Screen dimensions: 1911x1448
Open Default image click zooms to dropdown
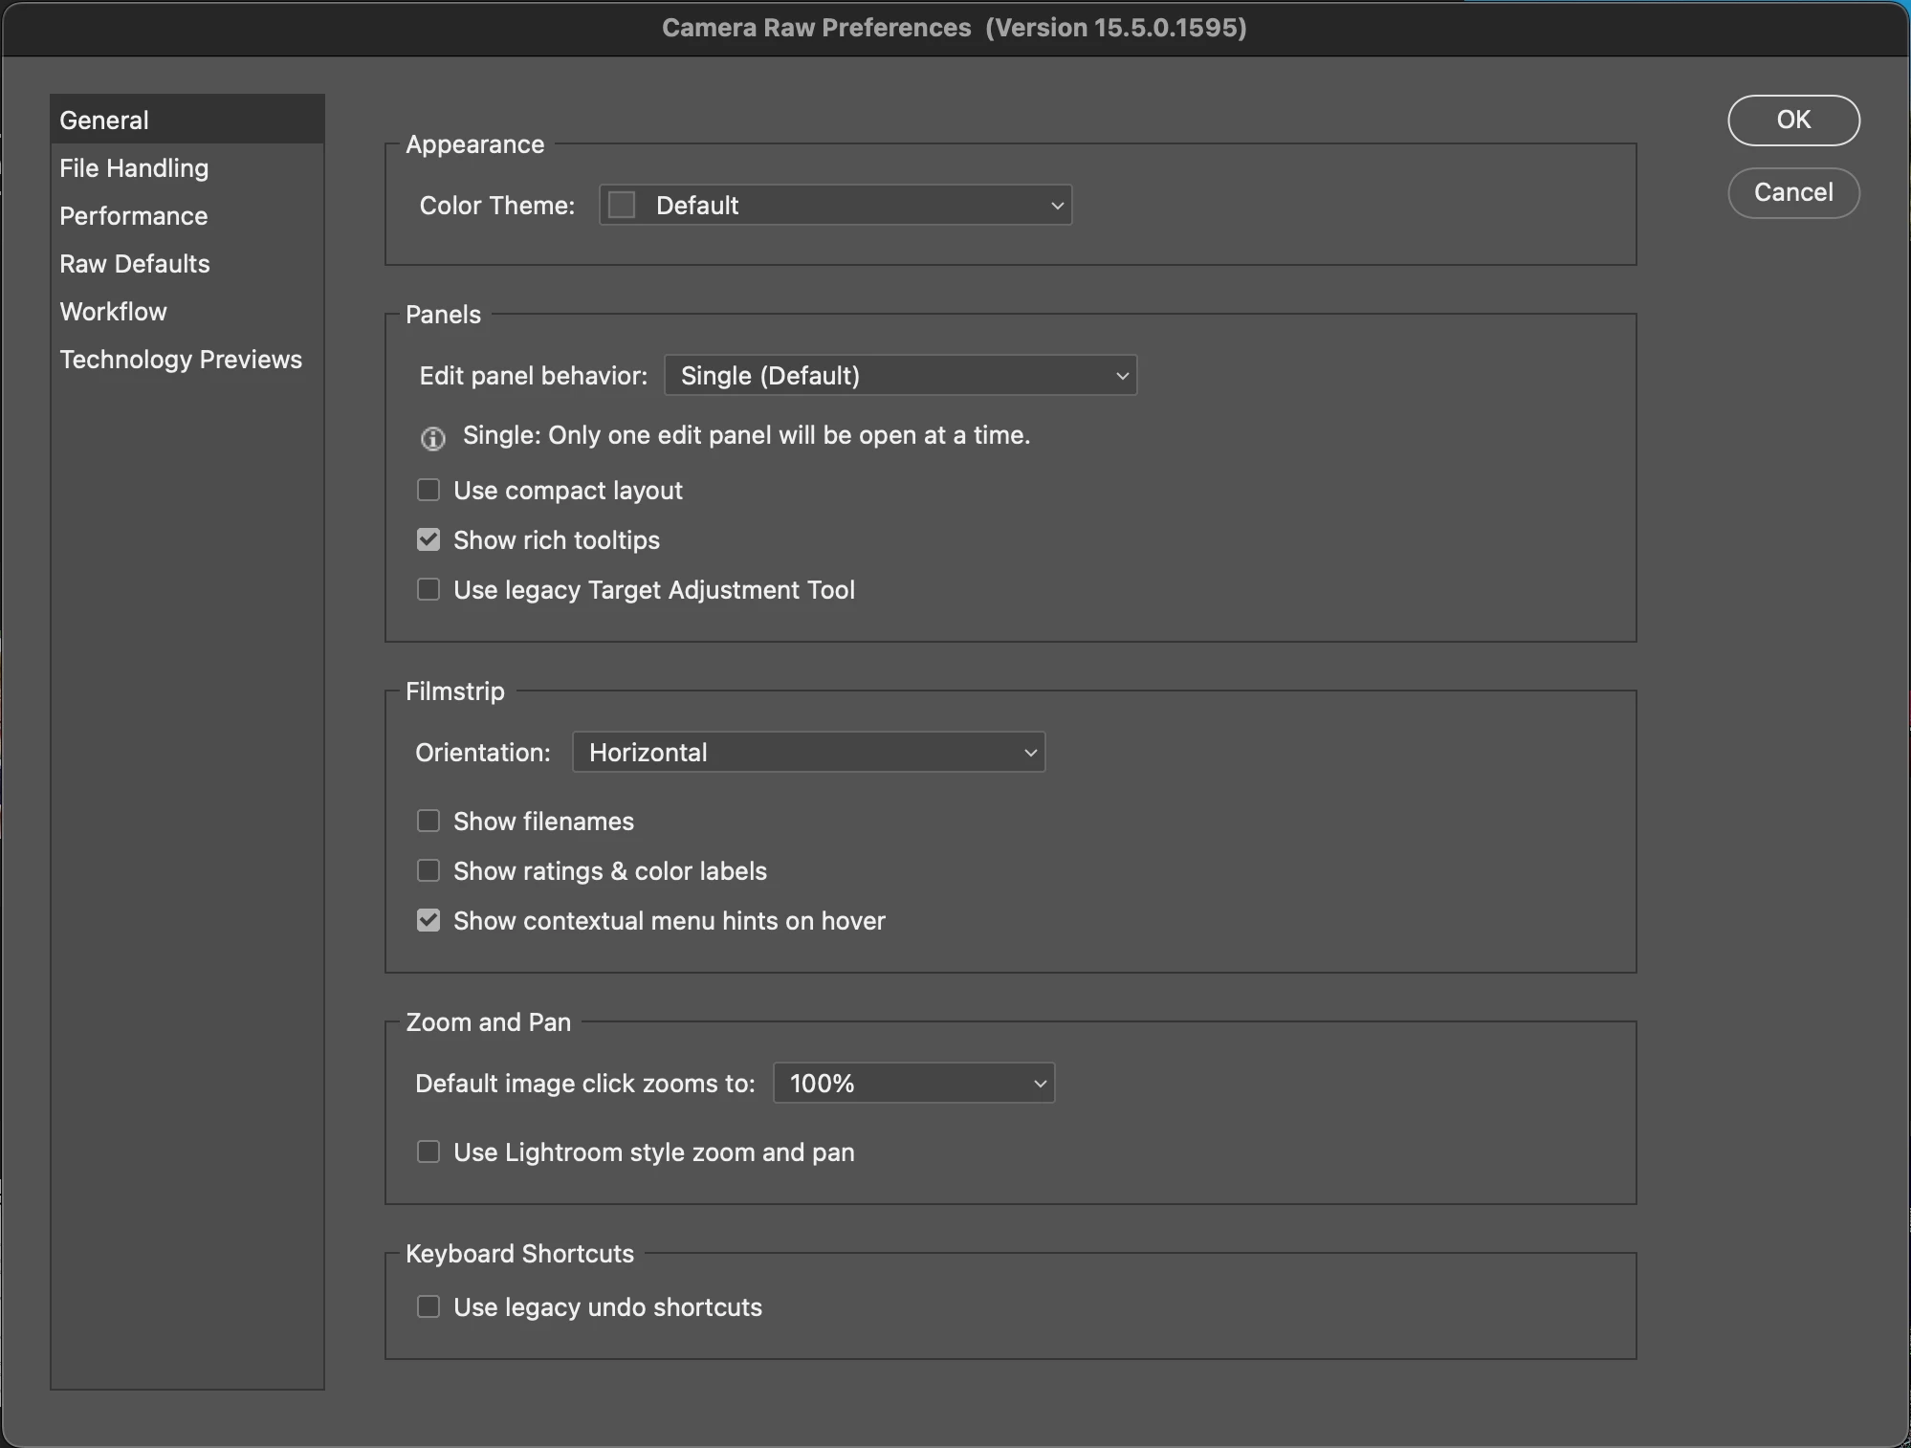pyautogui.click(x=913, y=1083)
